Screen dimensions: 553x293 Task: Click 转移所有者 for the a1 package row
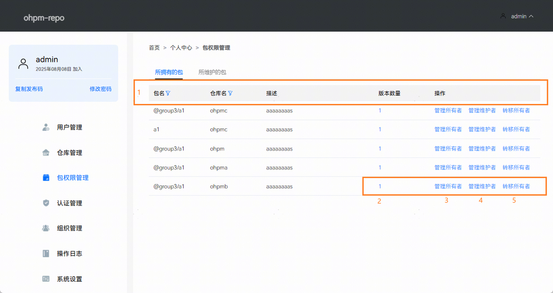click(516, 129)
